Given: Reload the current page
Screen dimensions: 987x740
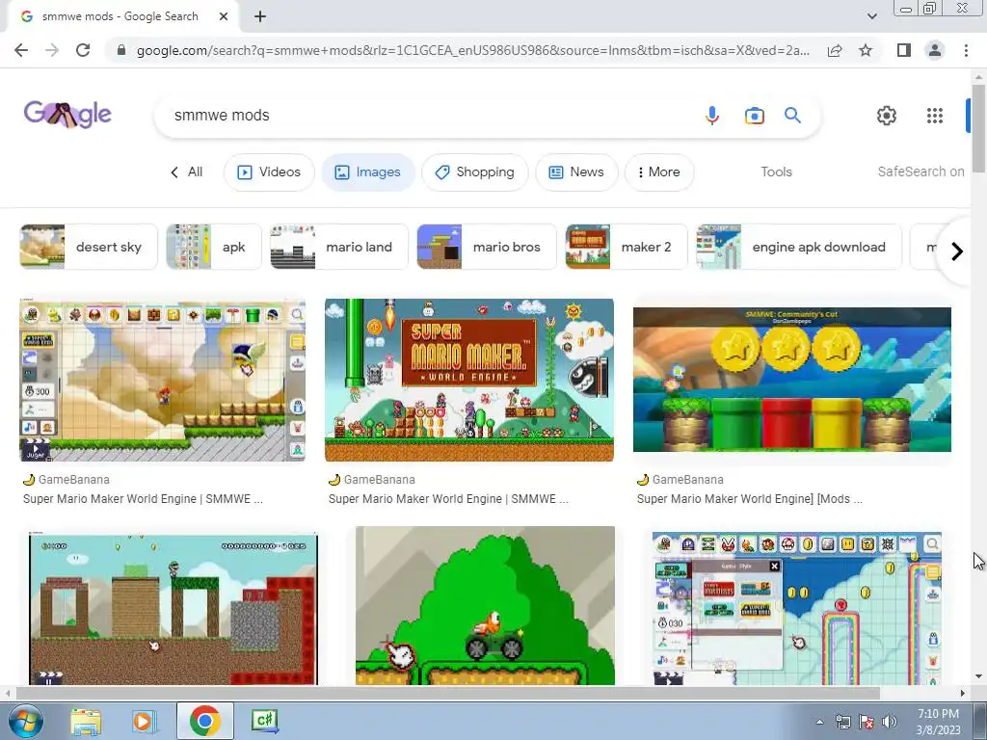Looking at the screenshot, I should (83, 50).
